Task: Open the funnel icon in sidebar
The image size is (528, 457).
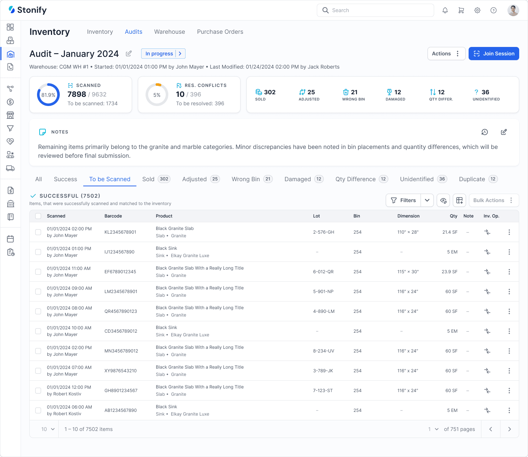Action: (10, 128)
